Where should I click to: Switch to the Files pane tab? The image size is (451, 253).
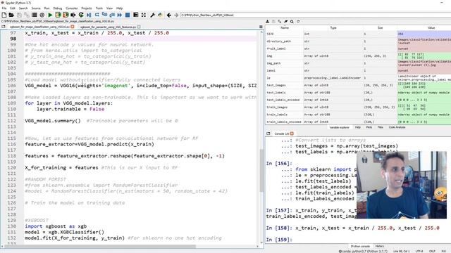point(381,127)
